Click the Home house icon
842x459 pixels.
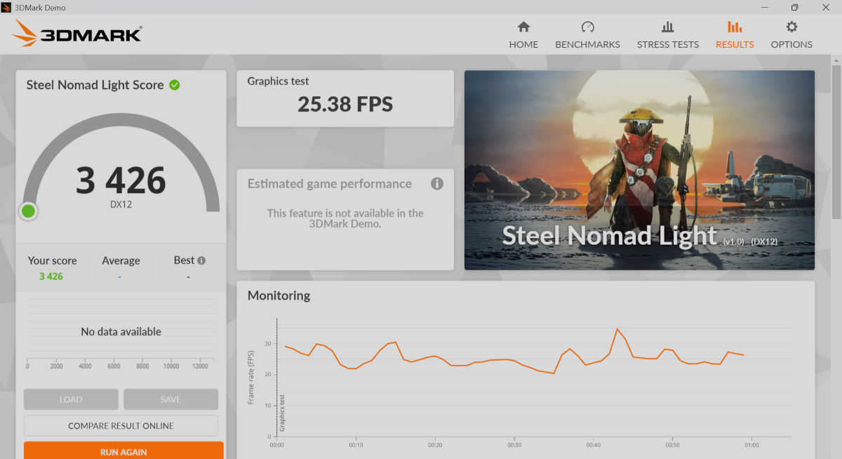click(x=523, y=27)
